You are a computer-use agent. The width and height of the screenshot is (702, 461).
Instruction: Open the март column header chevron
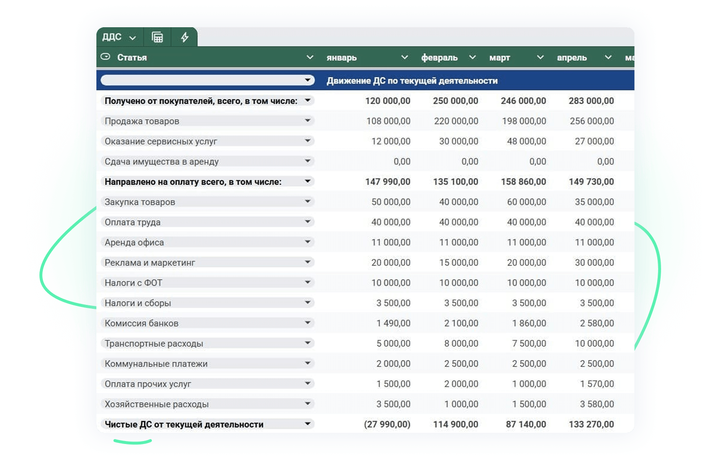(540, 57)
